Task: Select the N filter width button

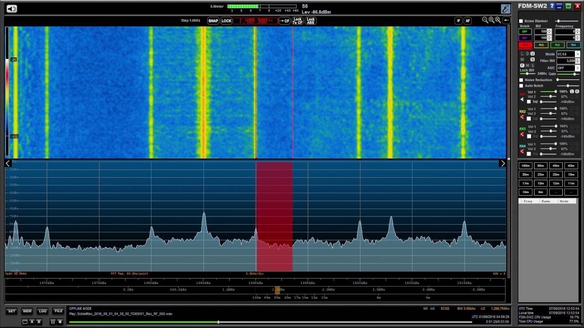Action: (x=532, y=59)
